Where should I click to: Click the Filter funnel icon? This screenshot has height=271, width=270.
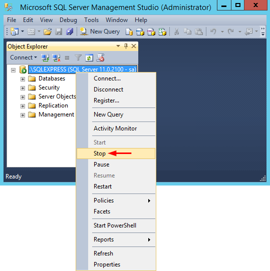[78, 57]
